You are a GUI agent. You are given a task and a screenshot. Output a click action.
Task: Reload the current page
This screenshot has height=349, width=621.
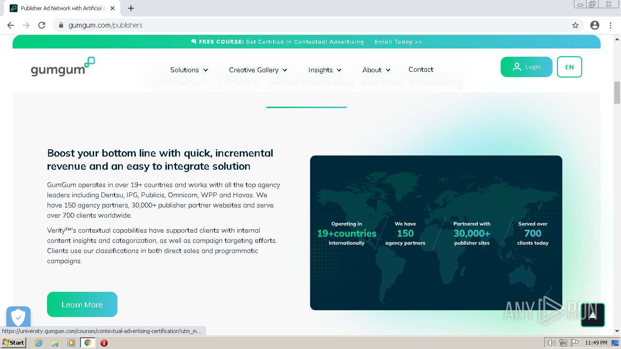point(42,25)
